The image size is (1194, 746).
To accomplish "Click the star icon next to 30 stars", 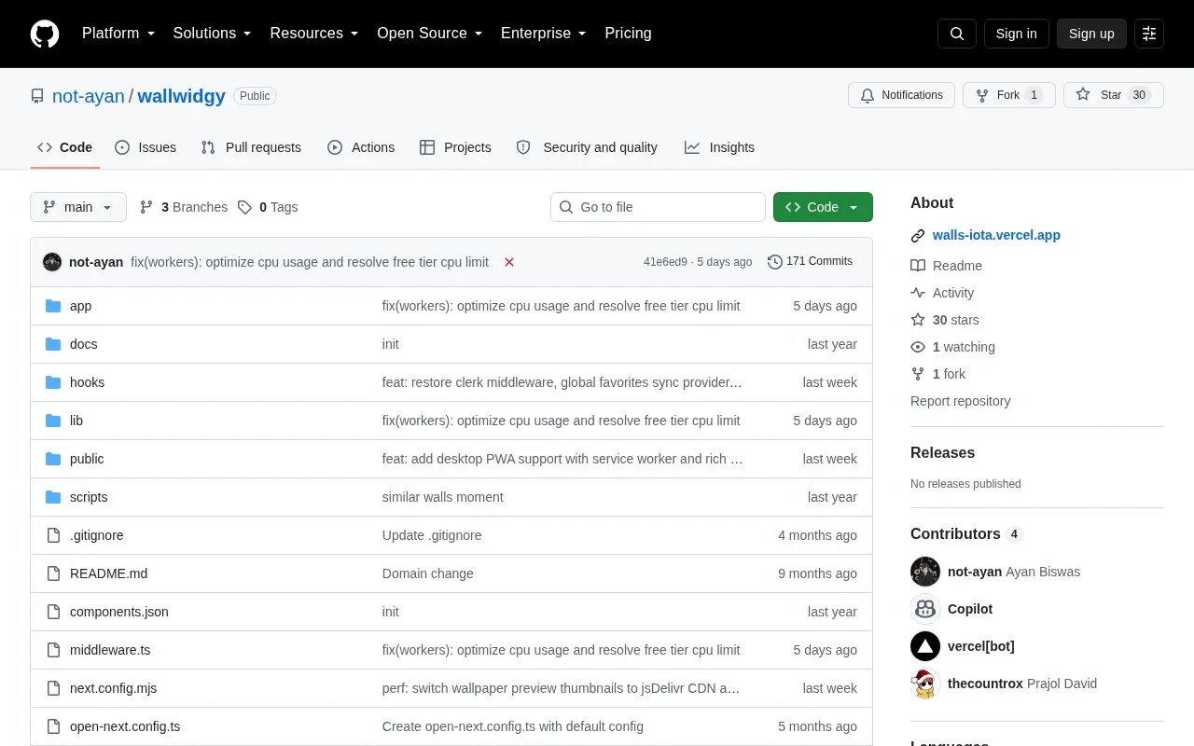I will pyautogui.click(x=918, y=320).
